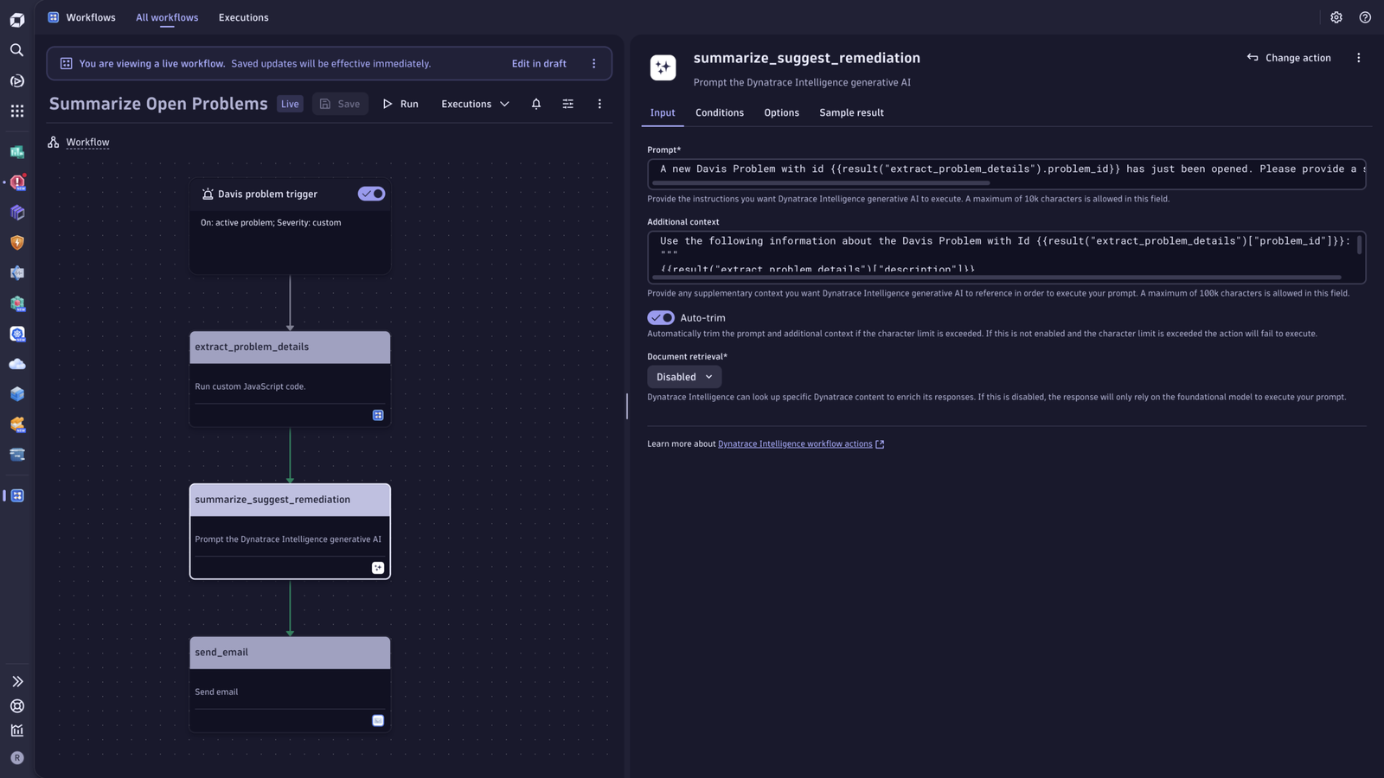Open the workflow more options kebab menu
Viewport: 1384px width, 778px height.
pyautogui.click(x=599, y=104)
